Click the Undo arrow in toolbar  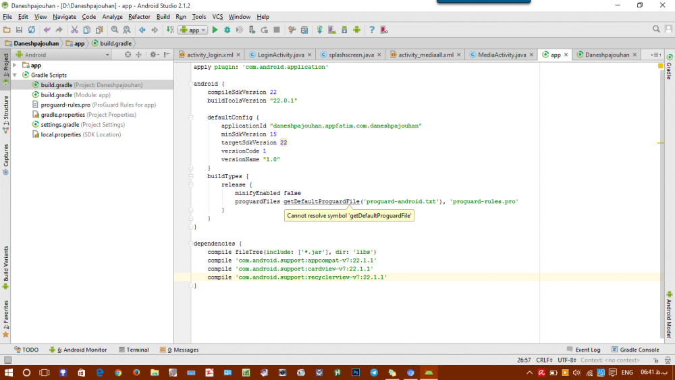click(x=47, y=30)
